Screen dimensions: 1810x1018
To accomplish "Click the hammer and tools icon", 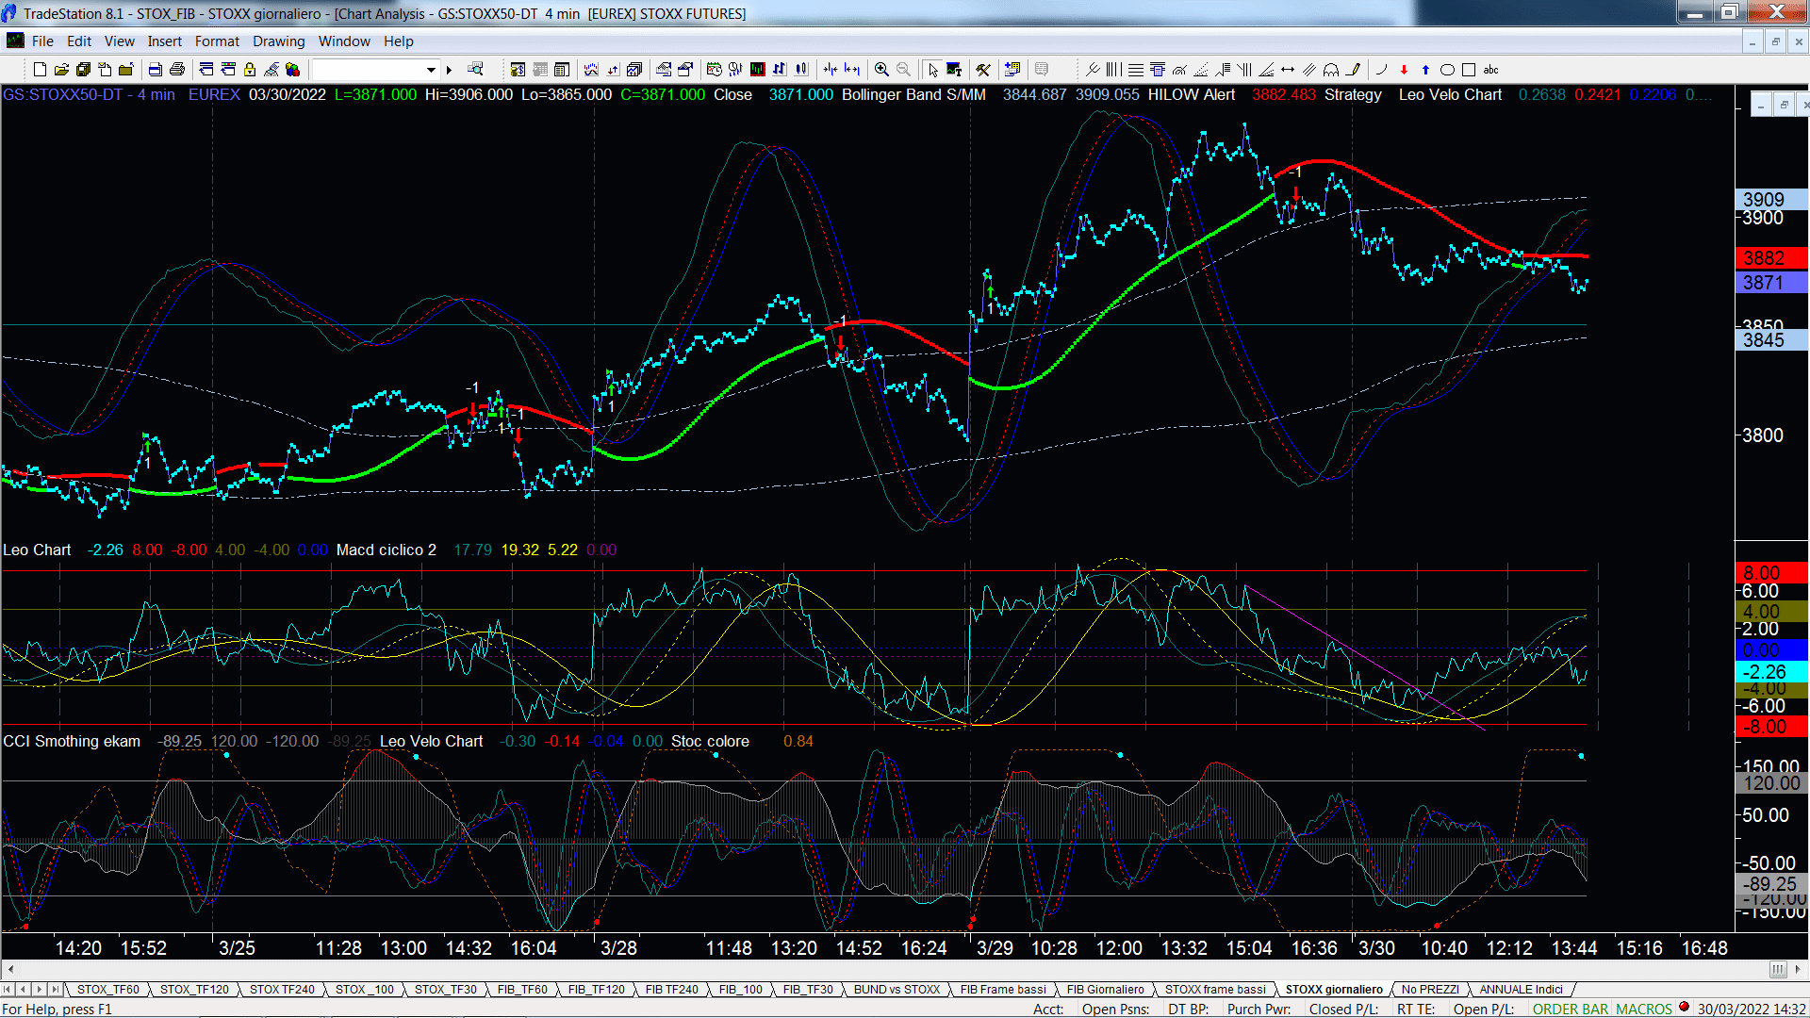I will coord(983,70).
